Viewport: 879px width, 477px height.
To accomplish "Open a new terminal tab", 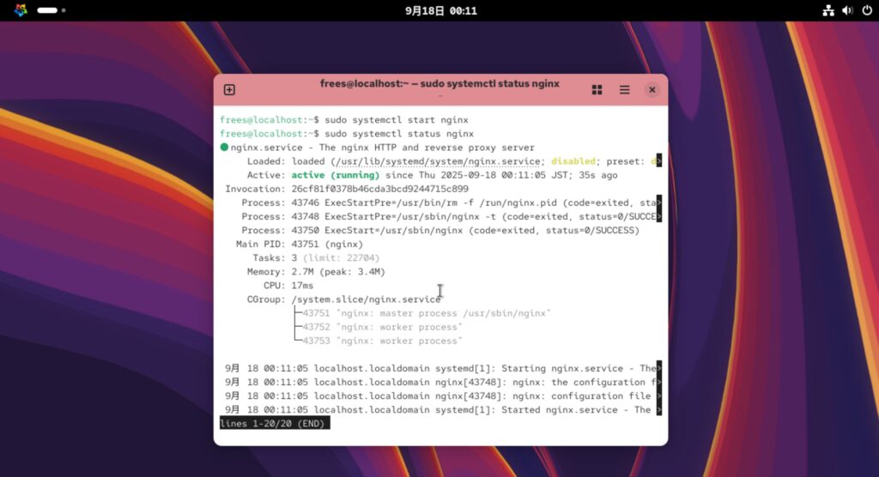I will [x=229, y=90].
